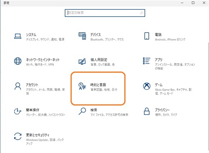Select the システム heading

[x=31, y=35]
